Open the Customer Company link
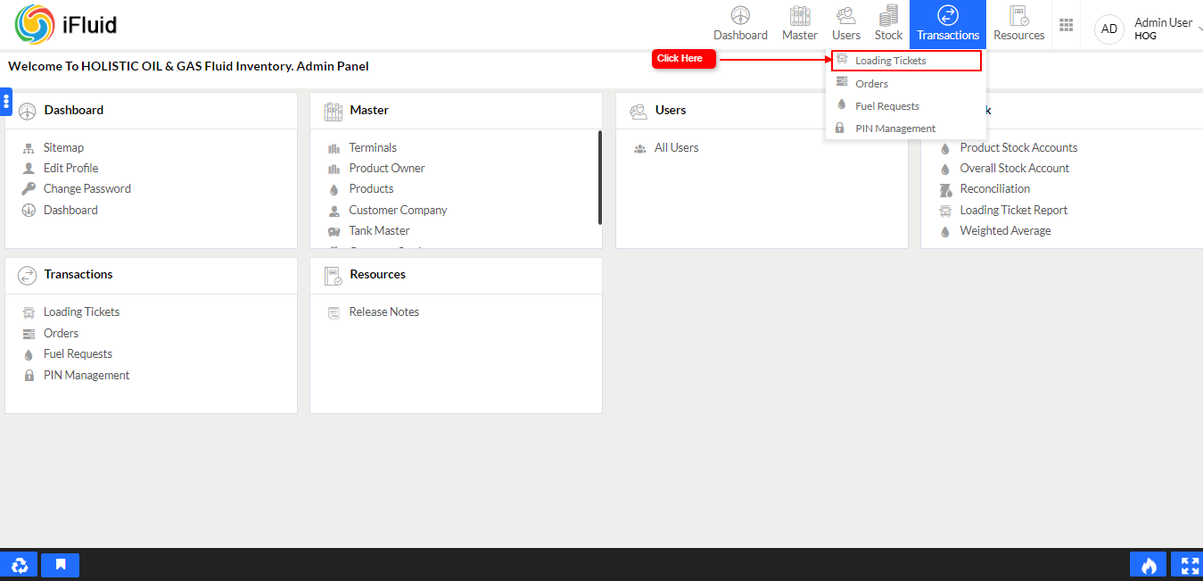The image size is (1203, 581). 398,210
